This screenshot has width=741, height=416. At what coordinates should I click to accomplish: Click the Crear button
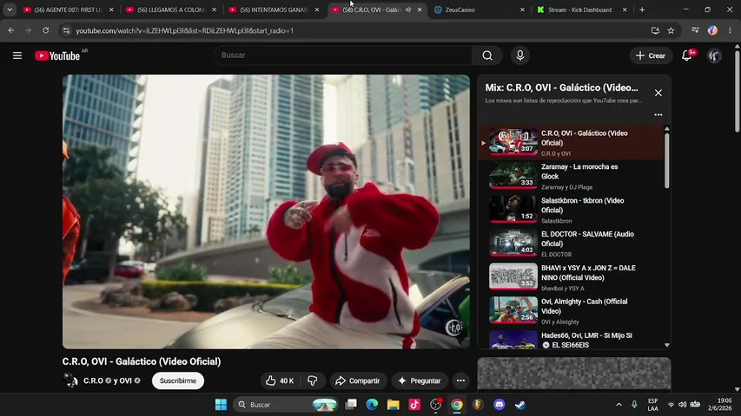click(651, 55)
